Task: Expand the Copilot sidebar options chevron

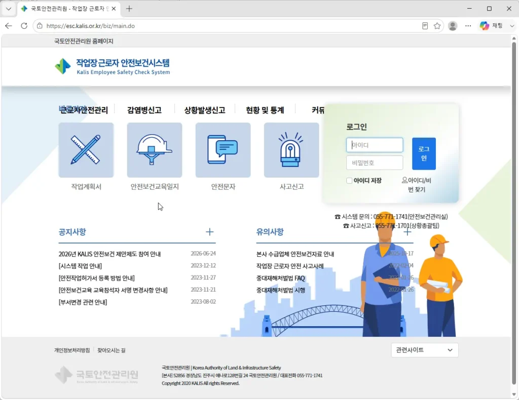Action: pos(512,26)
